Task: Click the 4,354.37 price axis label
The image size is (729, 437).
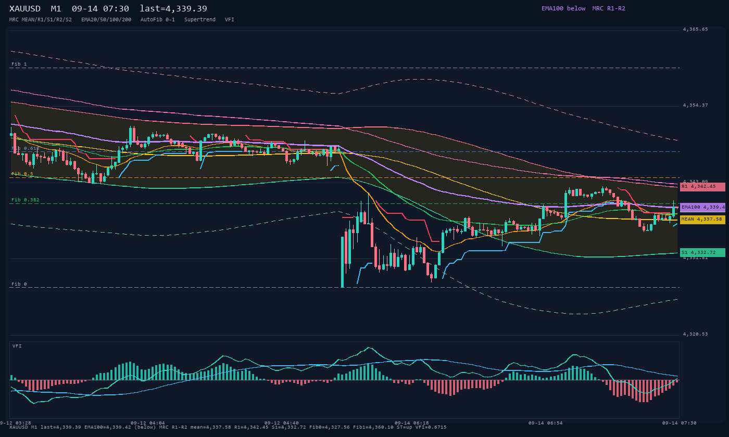Action: tap(695, 105)
